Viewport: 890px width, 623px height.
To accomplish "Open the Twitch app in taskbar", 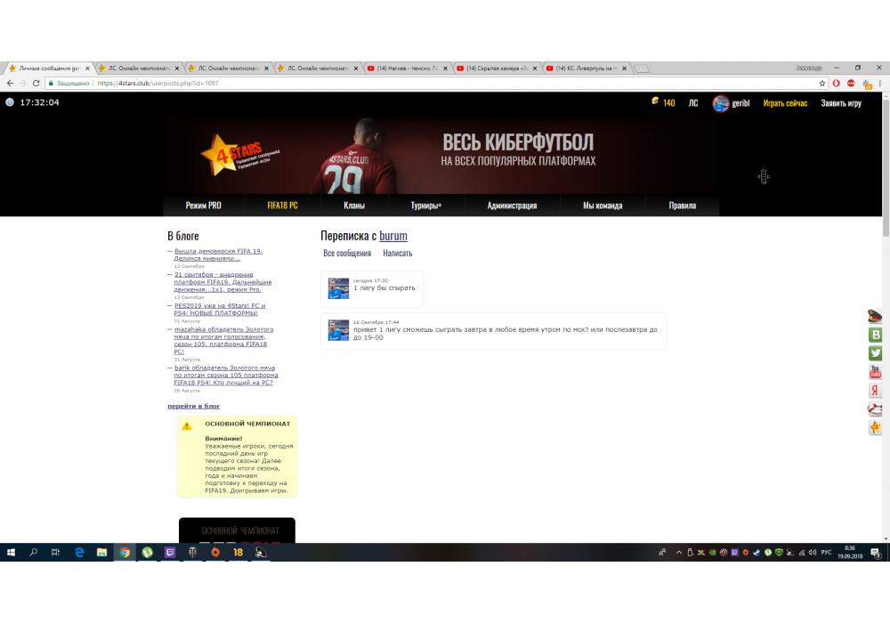I will point(170,553).
